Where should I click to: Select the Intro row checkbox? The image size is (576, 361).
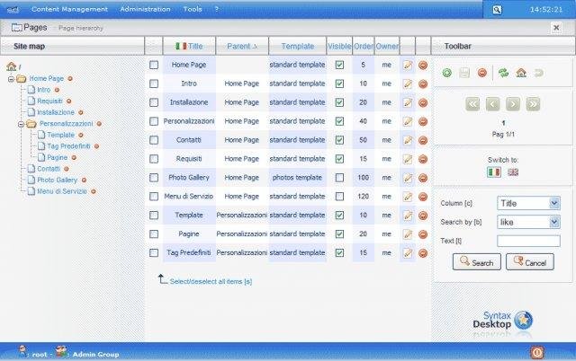(x=154, y=84)
